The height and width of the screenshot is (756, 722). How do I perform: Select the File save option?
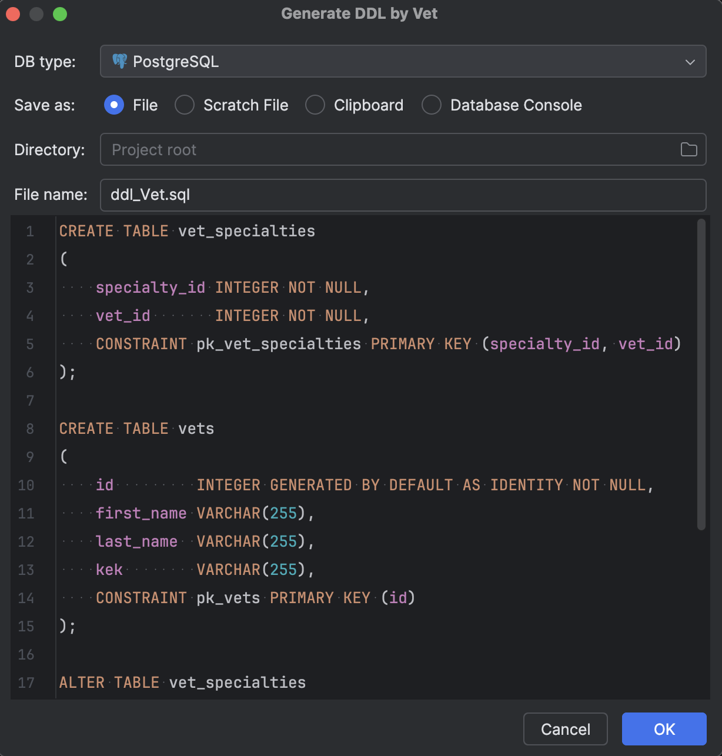pos(114,105)
